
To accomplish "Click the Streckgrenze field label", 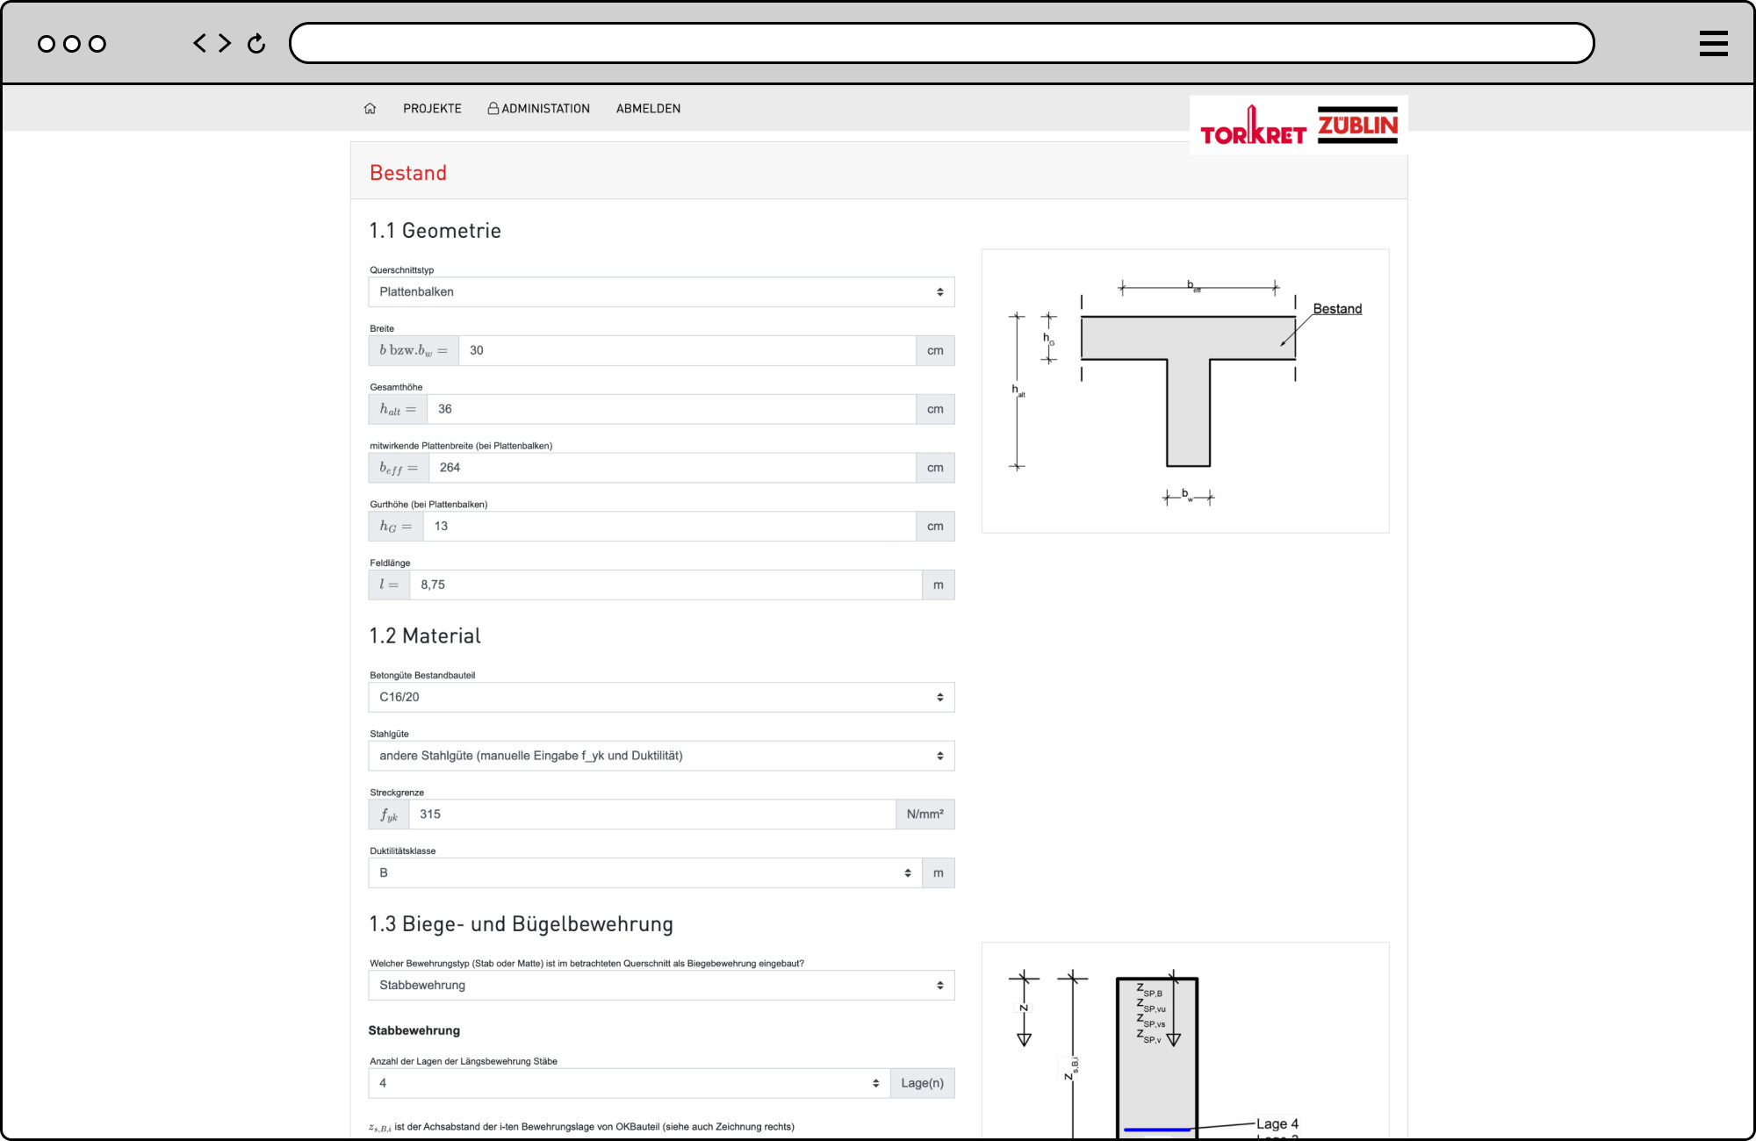I will point(397,793).
